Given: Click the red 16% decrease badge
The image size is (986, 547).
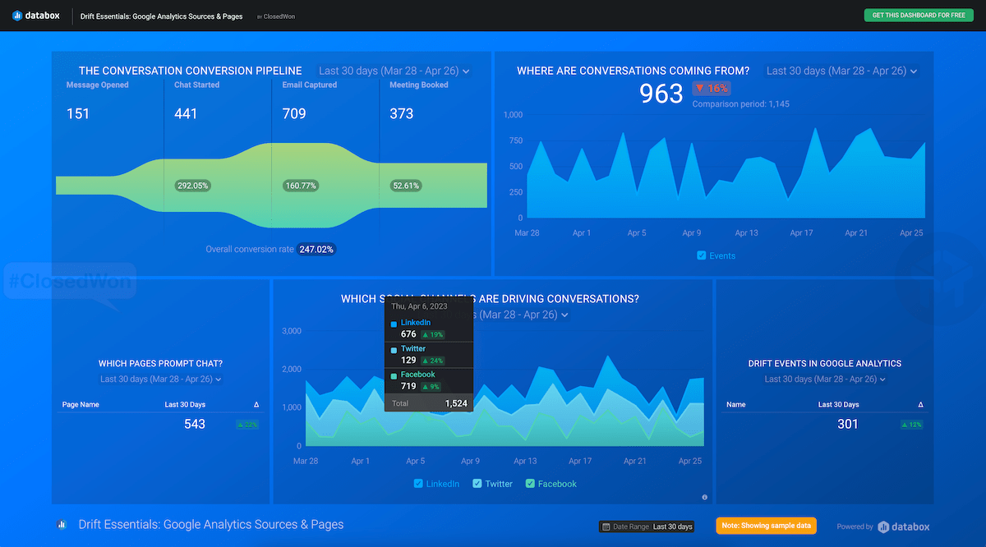Looking at the screenshot, I should pos(712,89).
